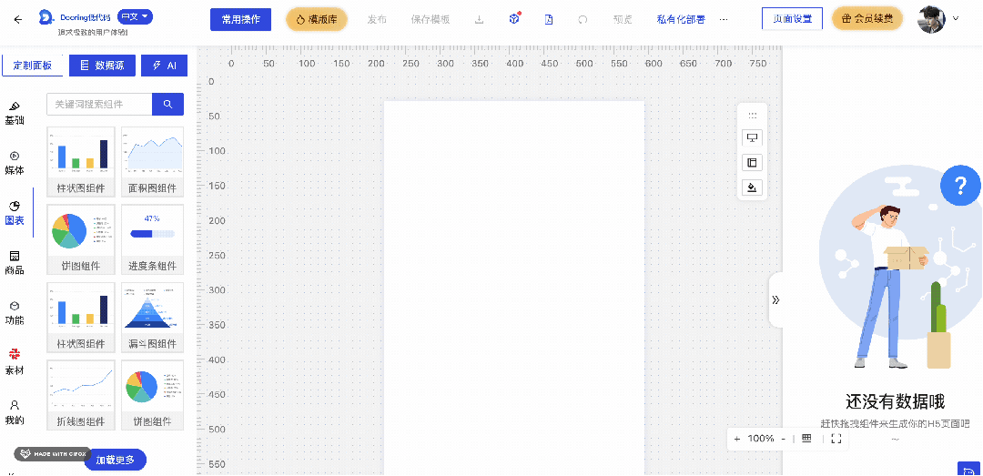The width and height of the screenshot is (983, 476).
Task: Collapse the right panel with the double chevron
Action: click(x=775, y=299)
